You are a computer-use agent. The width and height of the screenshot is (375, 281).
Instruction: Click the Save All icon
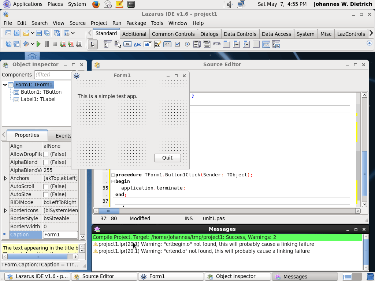pyautogui.click(x=47, y=33)
